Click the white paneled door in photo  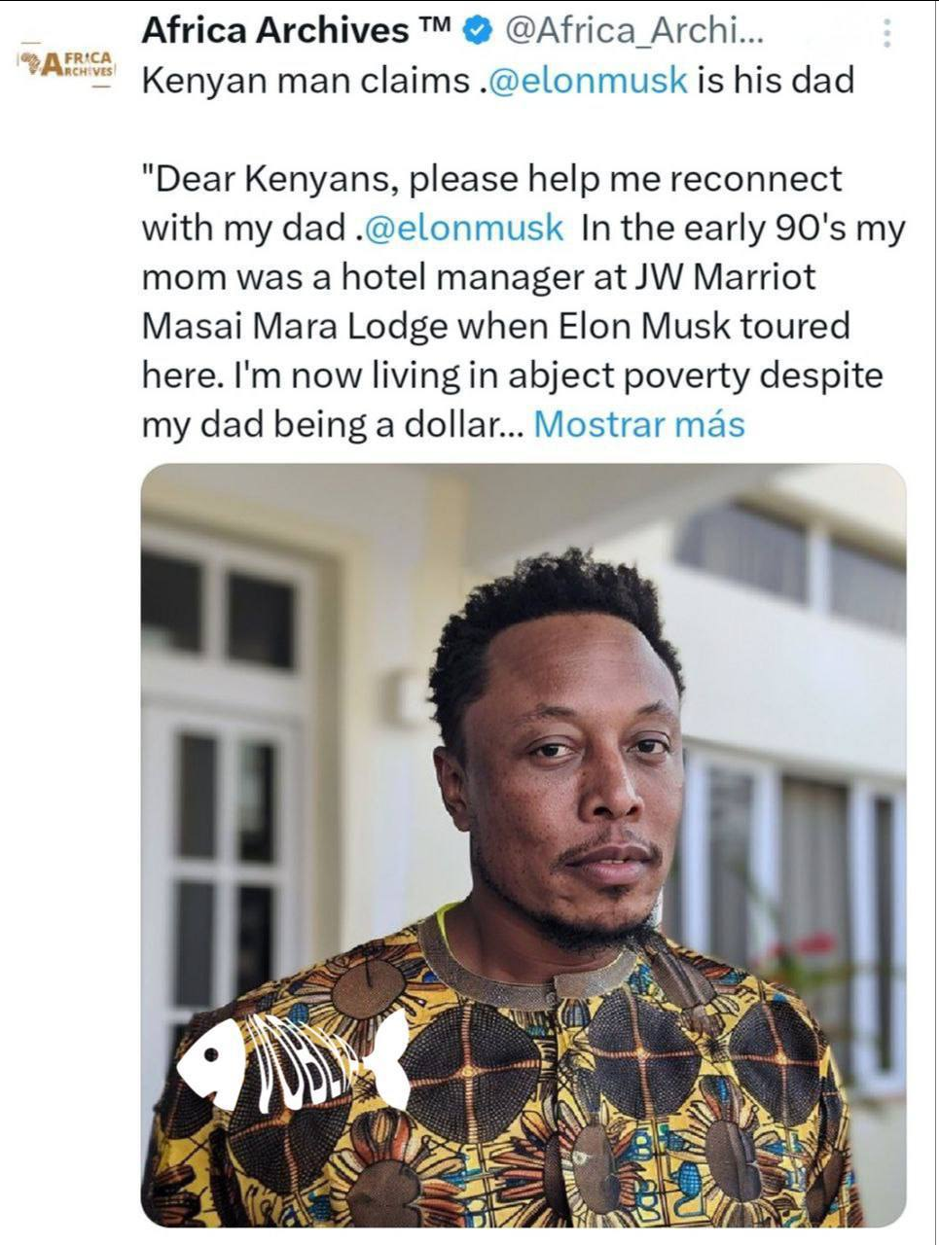(x=226, y=856)
